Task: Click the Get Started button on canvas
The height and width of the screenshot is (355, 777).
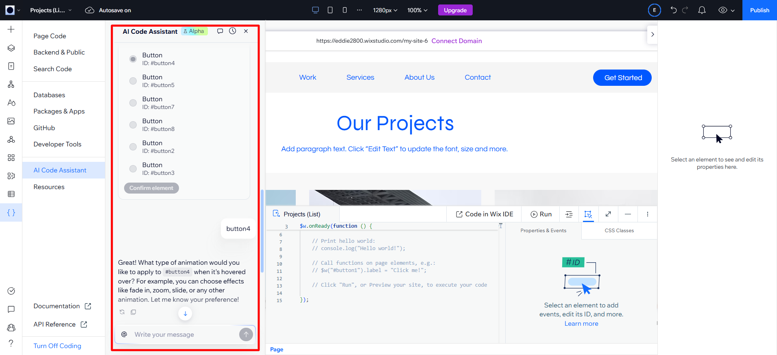Action: [622, 78]
